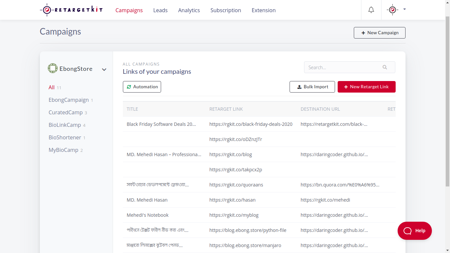
Task: Open the user avatar account menu
Action: [x=392, y=10]
